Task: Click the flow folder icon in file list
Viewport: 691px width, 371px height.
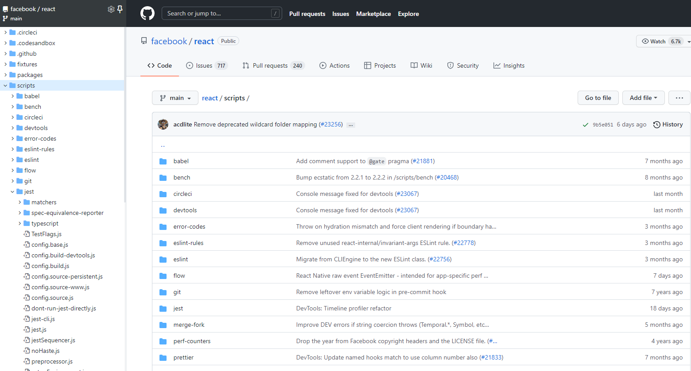Action: (163, 276)
